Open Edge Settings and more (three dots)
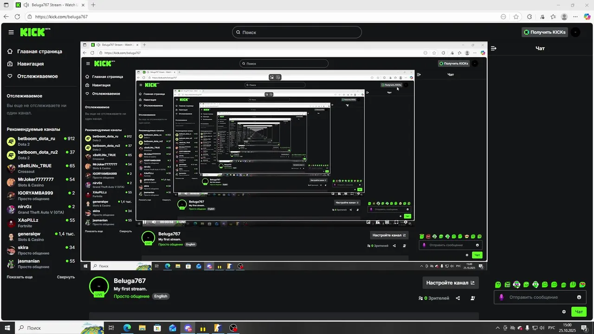This screenshot has width=594, height=334. 575,17
